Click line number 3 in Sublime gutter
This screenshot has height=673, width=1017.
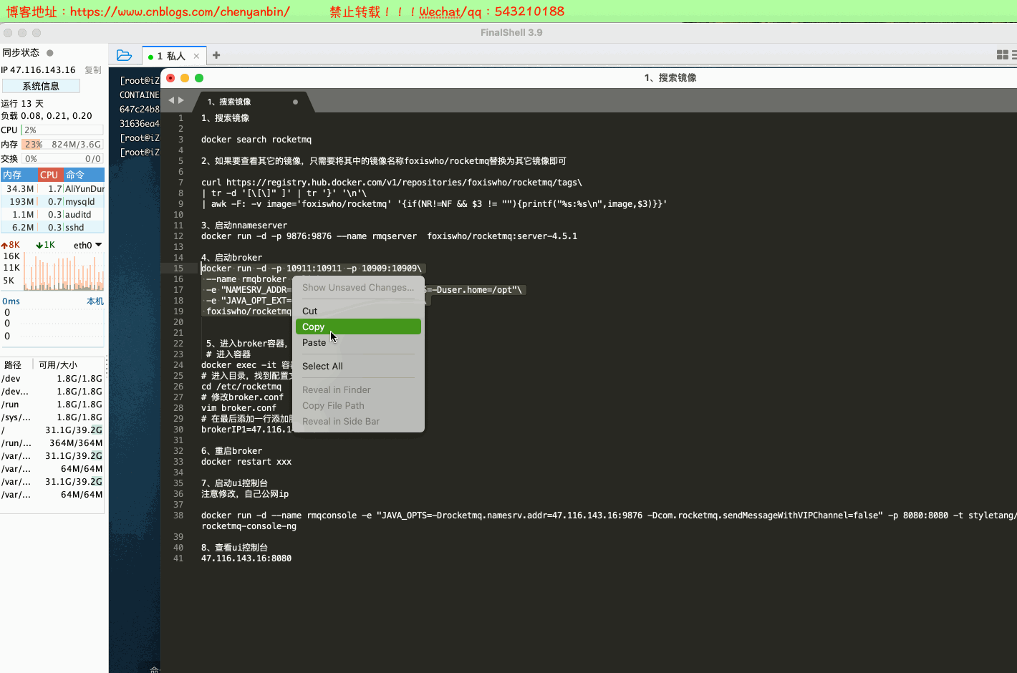(x=180, y=140)
